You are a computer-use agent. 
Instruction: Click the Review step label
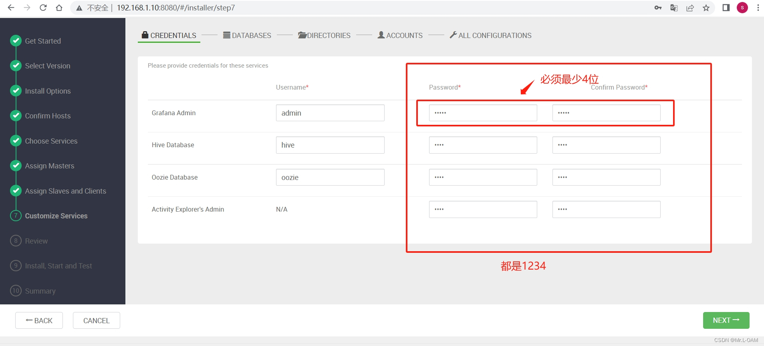(36, 241)
